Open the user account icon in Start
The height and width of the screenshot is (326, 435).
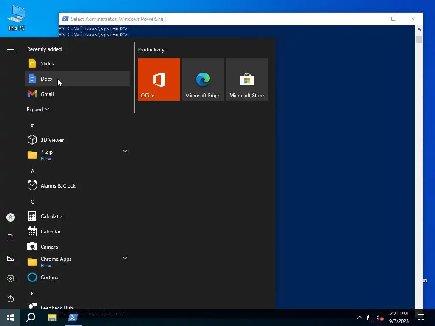click(11, 217)
